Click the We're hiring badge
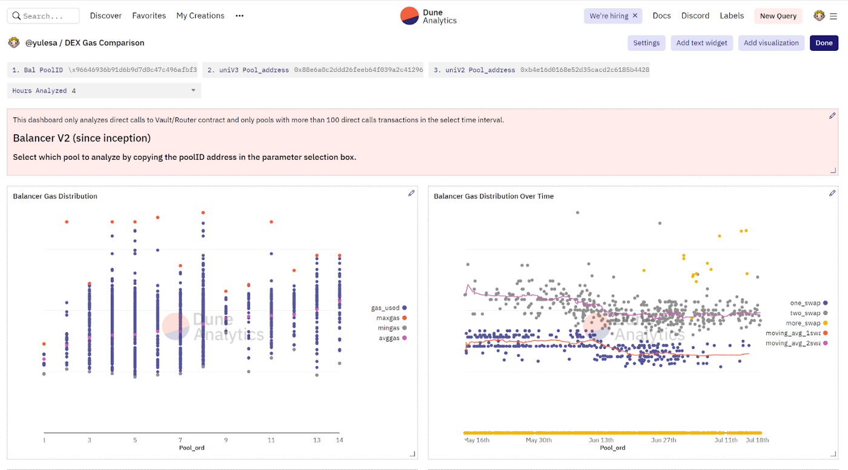The image size is (848, 470). point(614,16)
